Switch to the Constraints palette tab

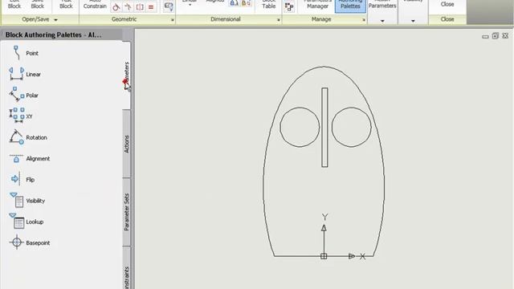click(x=127, y=268)
